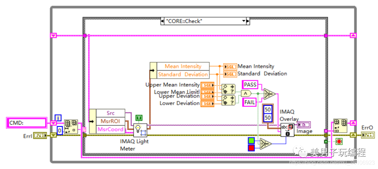Click the Upper Deviation SGL terminal
The width and height of the screenshot is (378, 169).
[x=207, y=96]
